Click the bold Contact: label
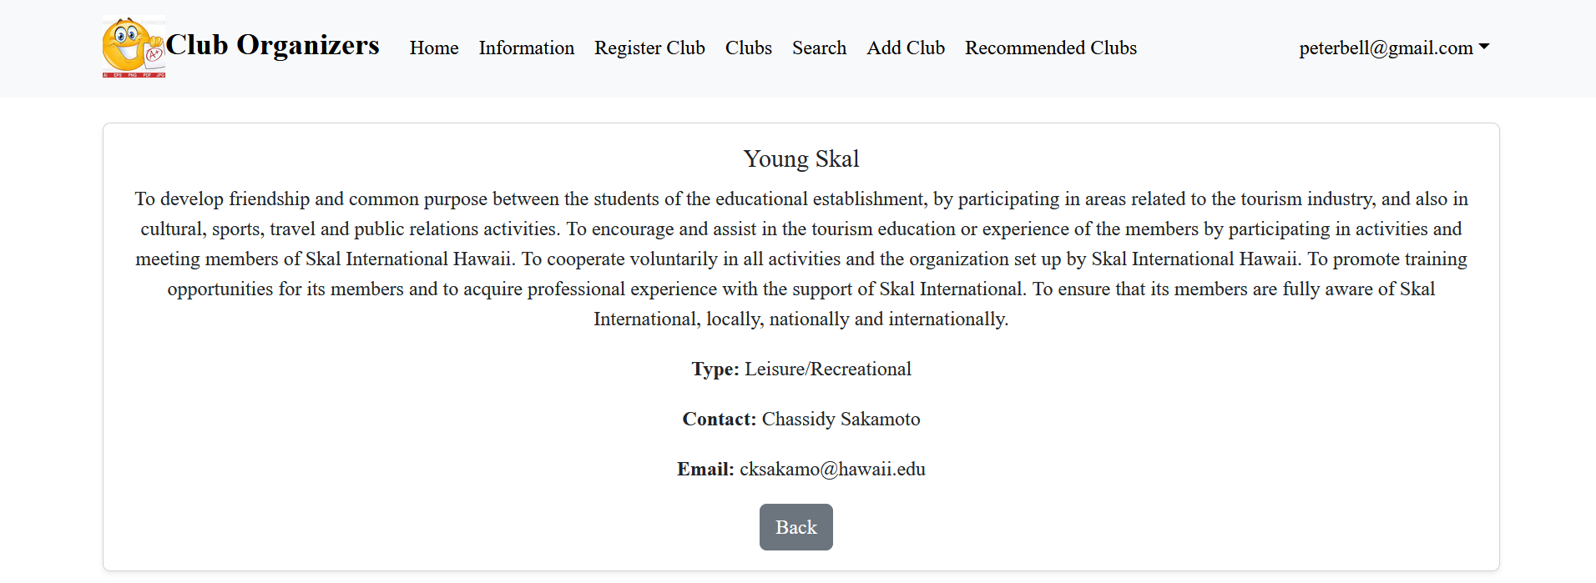 tap(719, 419)
